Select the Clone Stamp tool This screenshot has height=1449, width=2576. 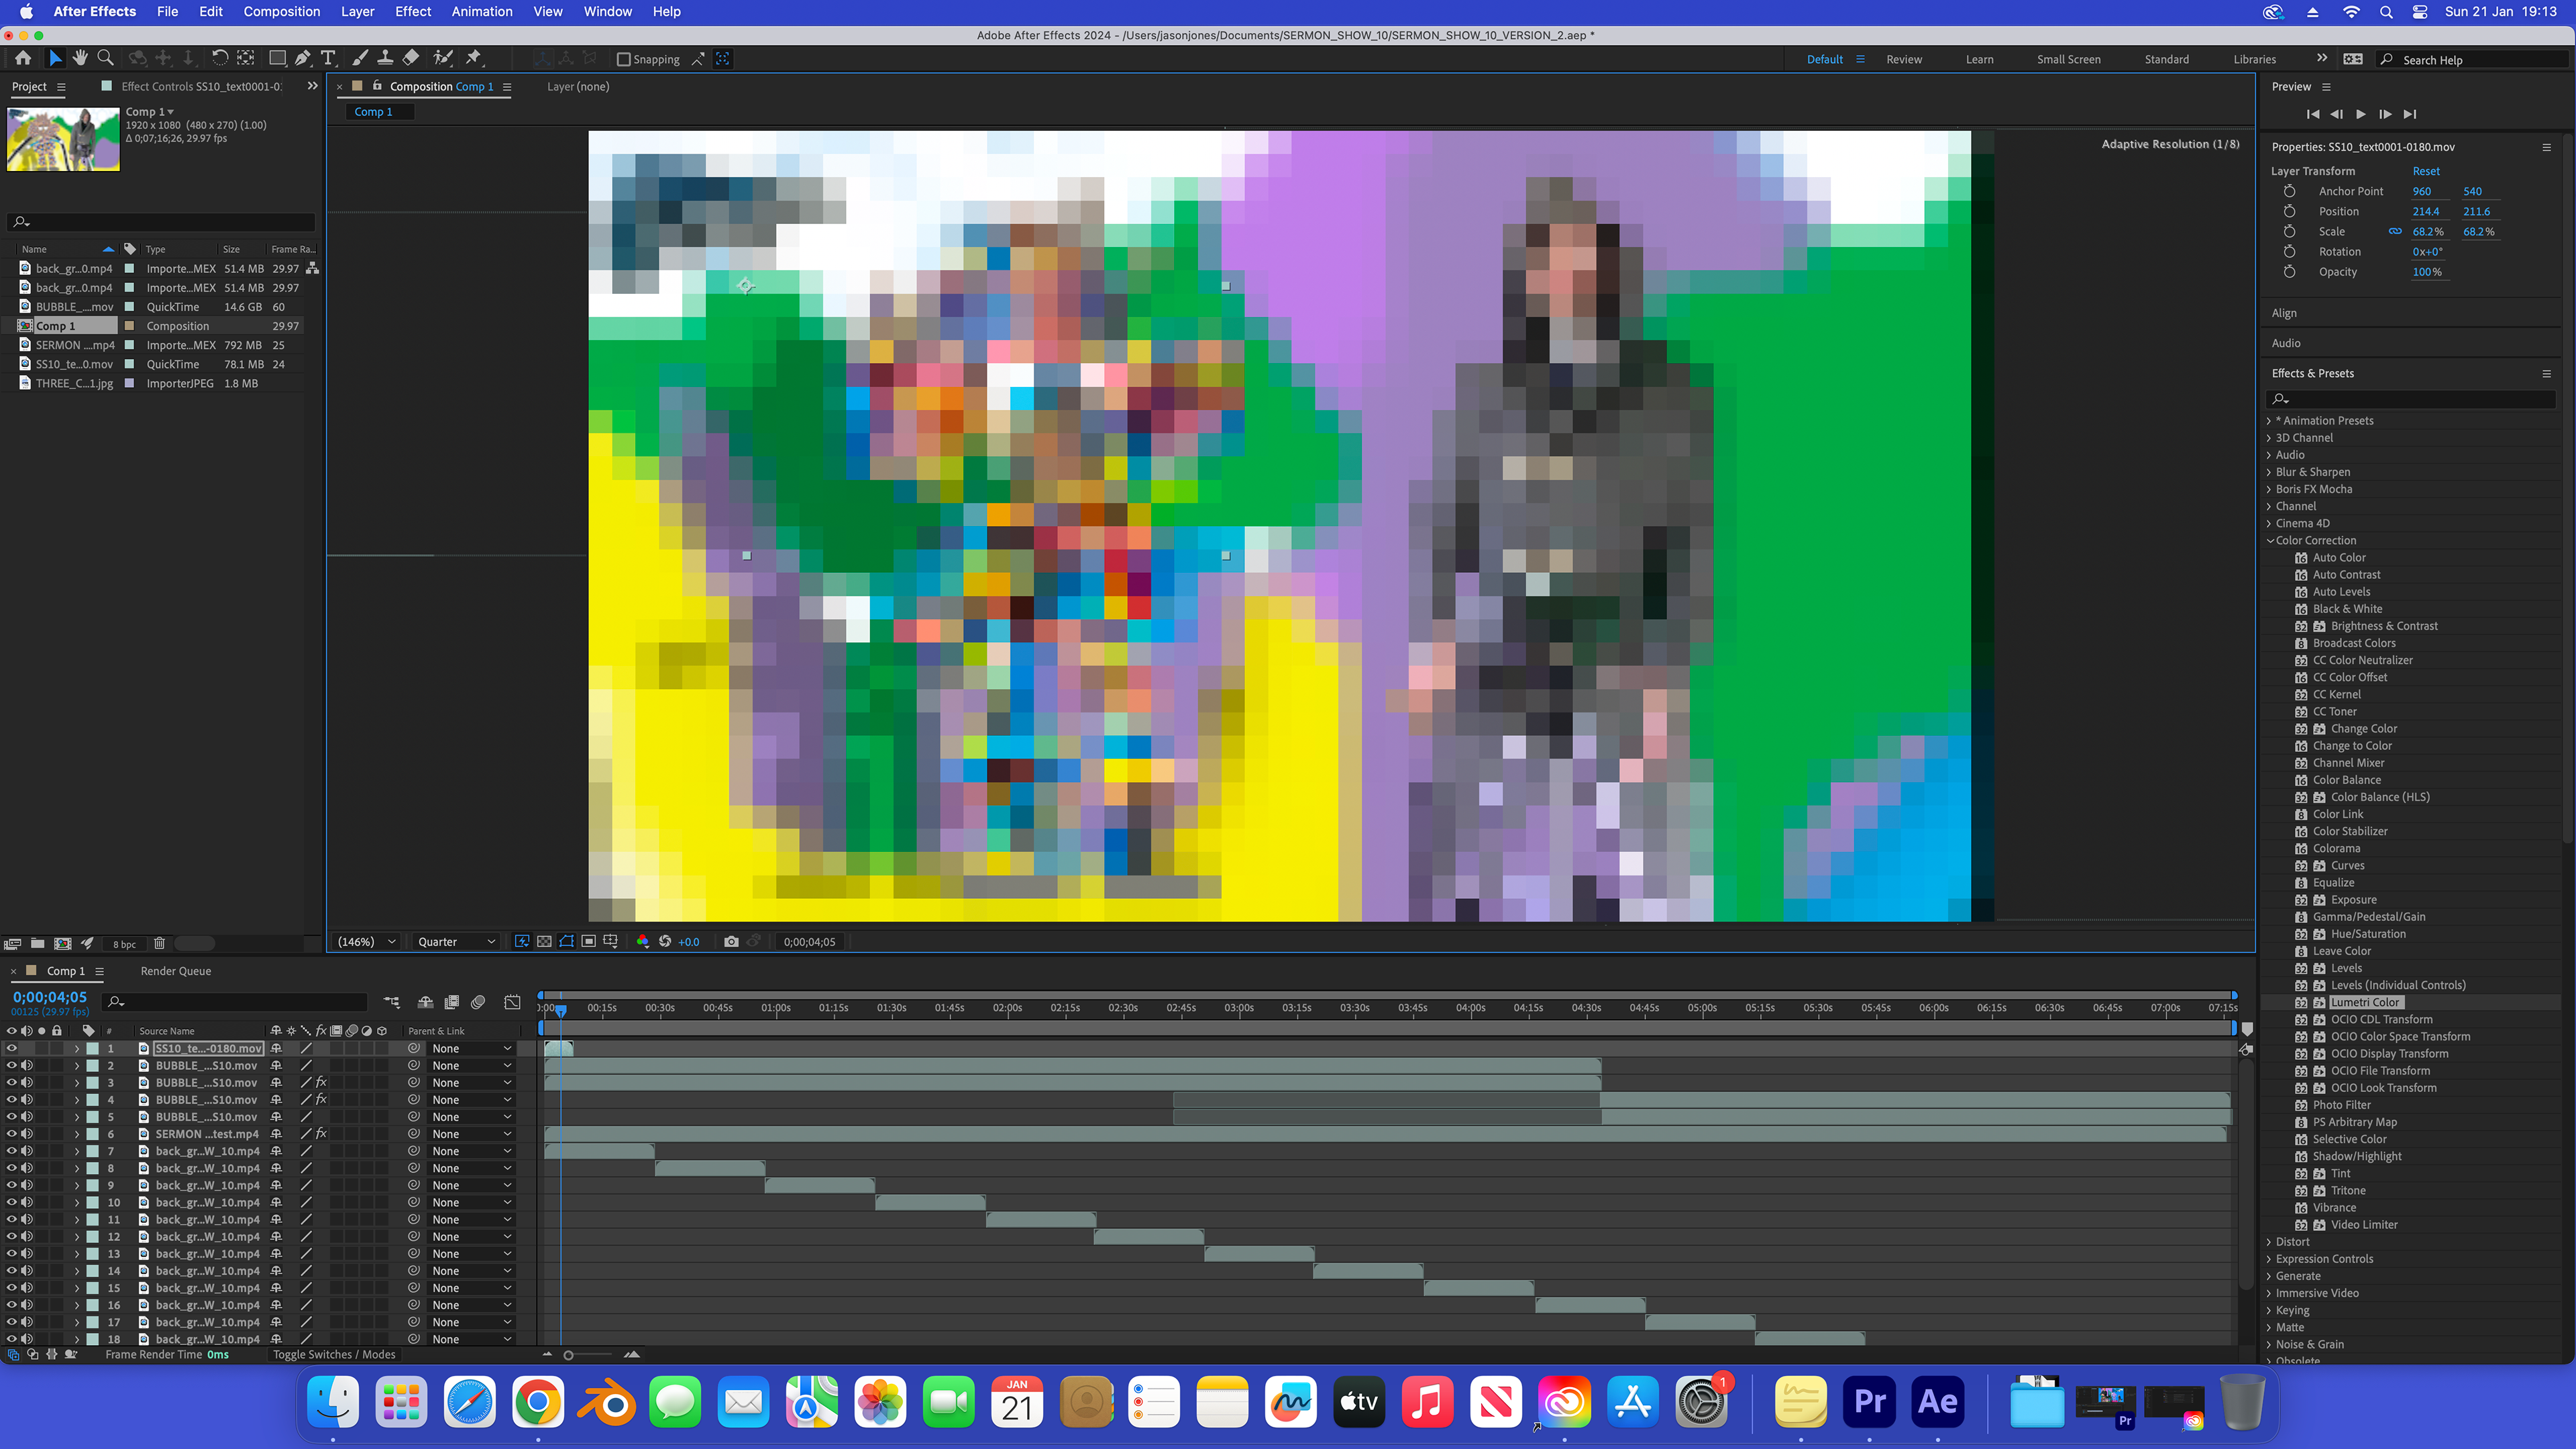(x=385, y=58)
